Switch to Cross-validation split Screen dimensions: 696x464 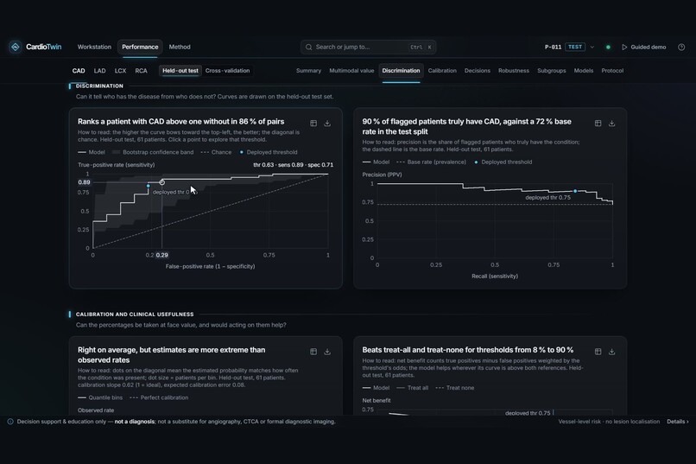click(227, 71)
